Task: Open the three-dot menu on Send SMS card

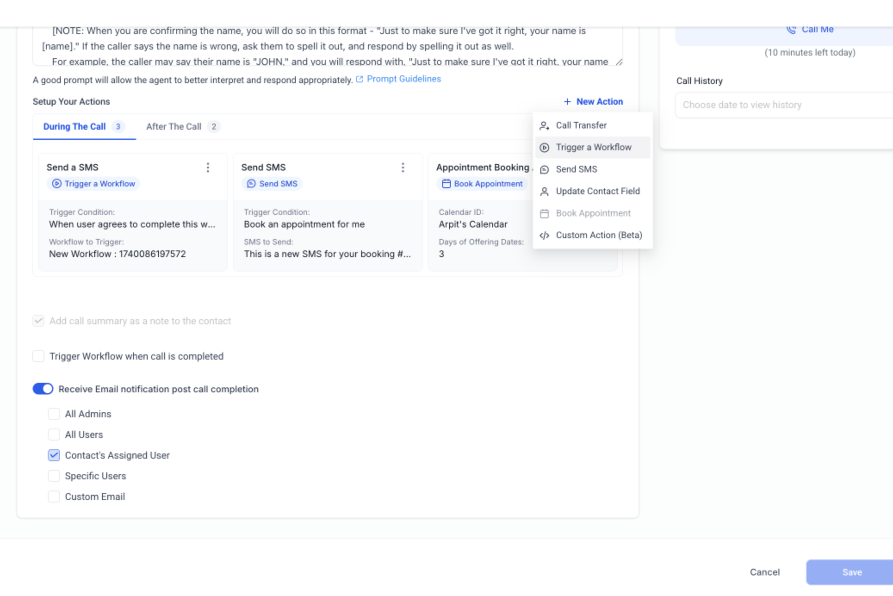Action: coord(403,168)
